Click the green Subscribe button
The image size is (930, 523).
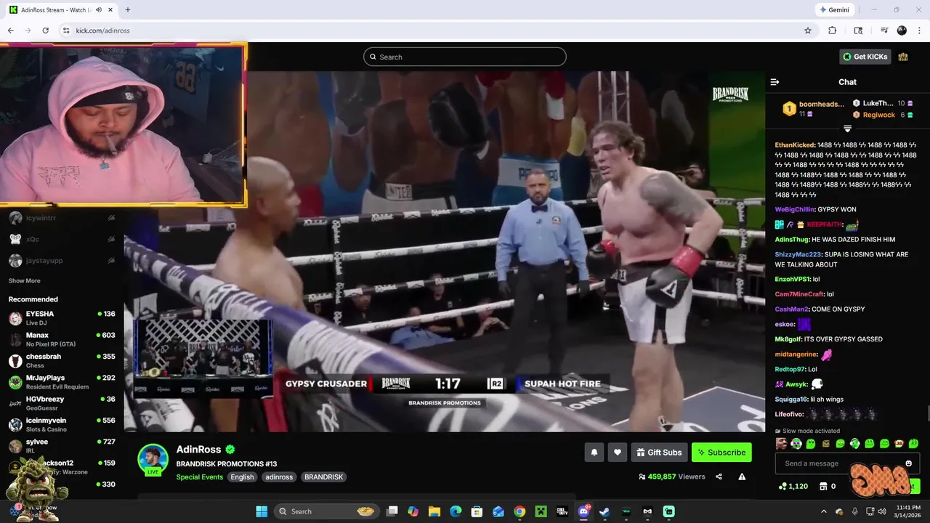[721, 453]
